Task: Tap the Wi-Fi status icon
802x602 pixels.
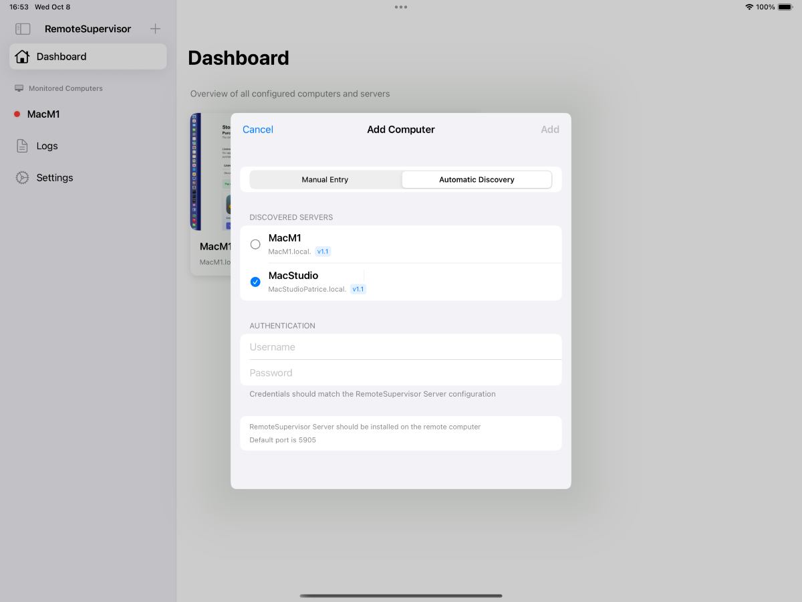Action: click(x=749, y=7)
